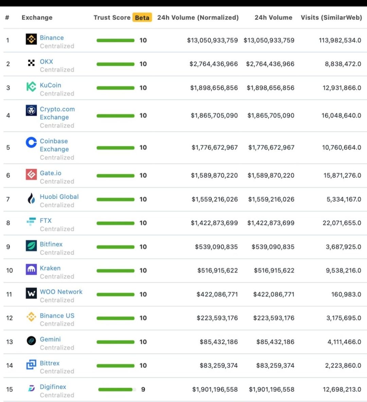Click the Bittrex logo icon
The image size is (367, 402).
coord(31,365)
